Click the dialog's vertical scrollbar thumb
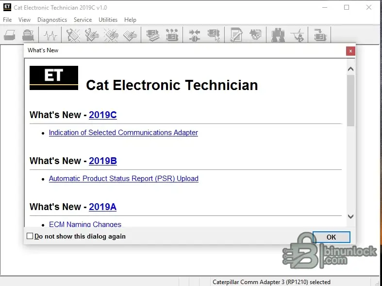 pyautogui.click(x=350, y=100)
